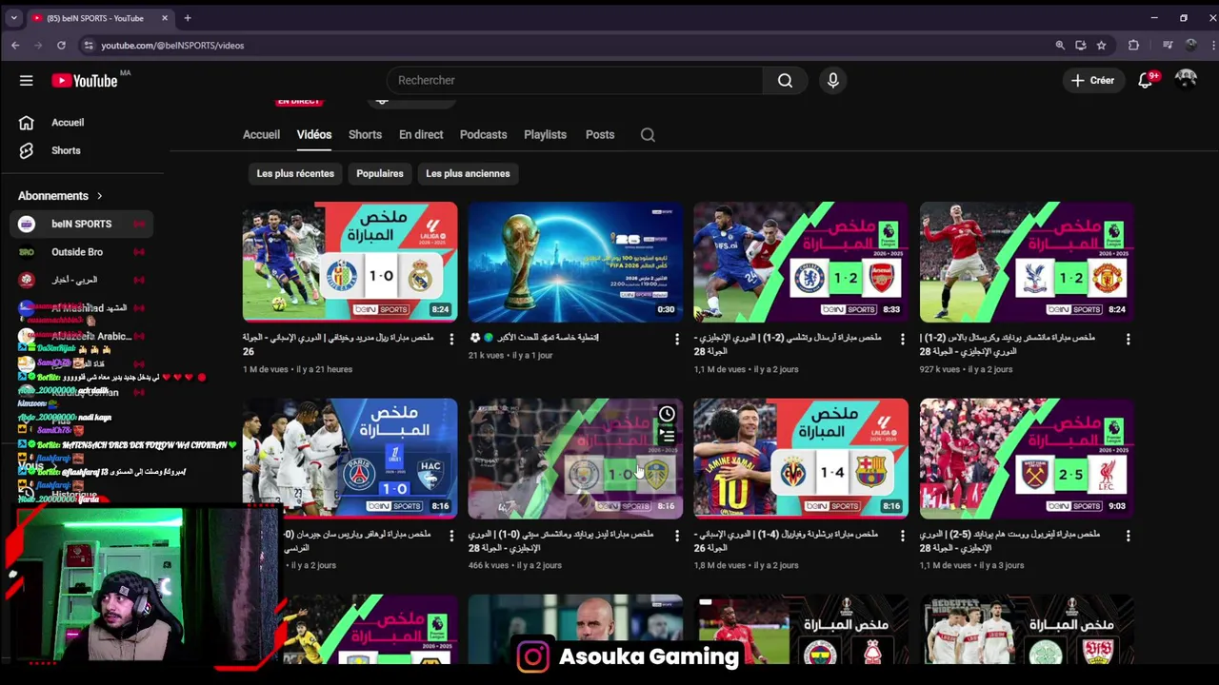Sort by Populaires chip

click(x=380, y=174)
